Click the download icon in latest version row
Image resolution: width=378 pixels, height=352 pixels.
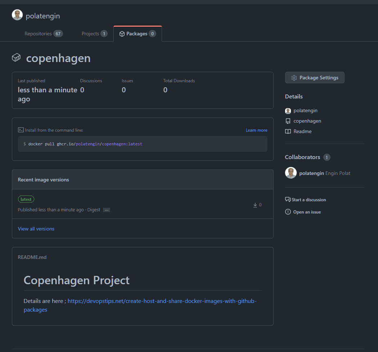(x=255, y=205)
